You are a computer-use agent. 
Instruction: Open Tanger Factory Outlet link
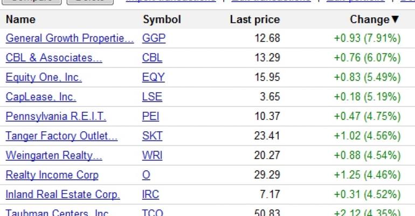[61, 136]
